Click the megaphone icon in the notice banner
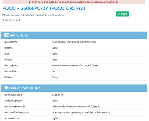Viewport: 149px width, 121px height. click(30, 2)
